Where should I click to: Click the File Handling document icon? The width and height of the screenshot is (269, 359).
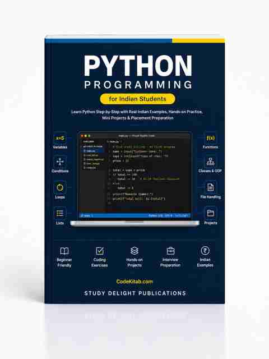[211, 187]
